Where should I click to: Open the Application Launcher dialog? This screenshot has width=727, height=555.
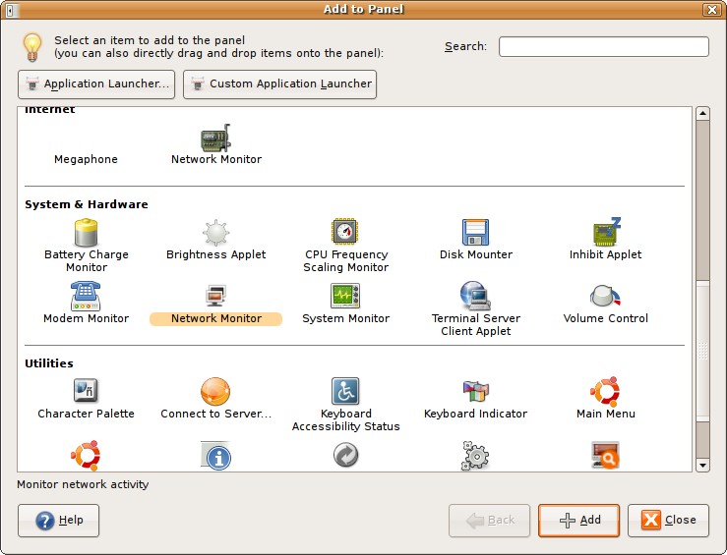96,84
